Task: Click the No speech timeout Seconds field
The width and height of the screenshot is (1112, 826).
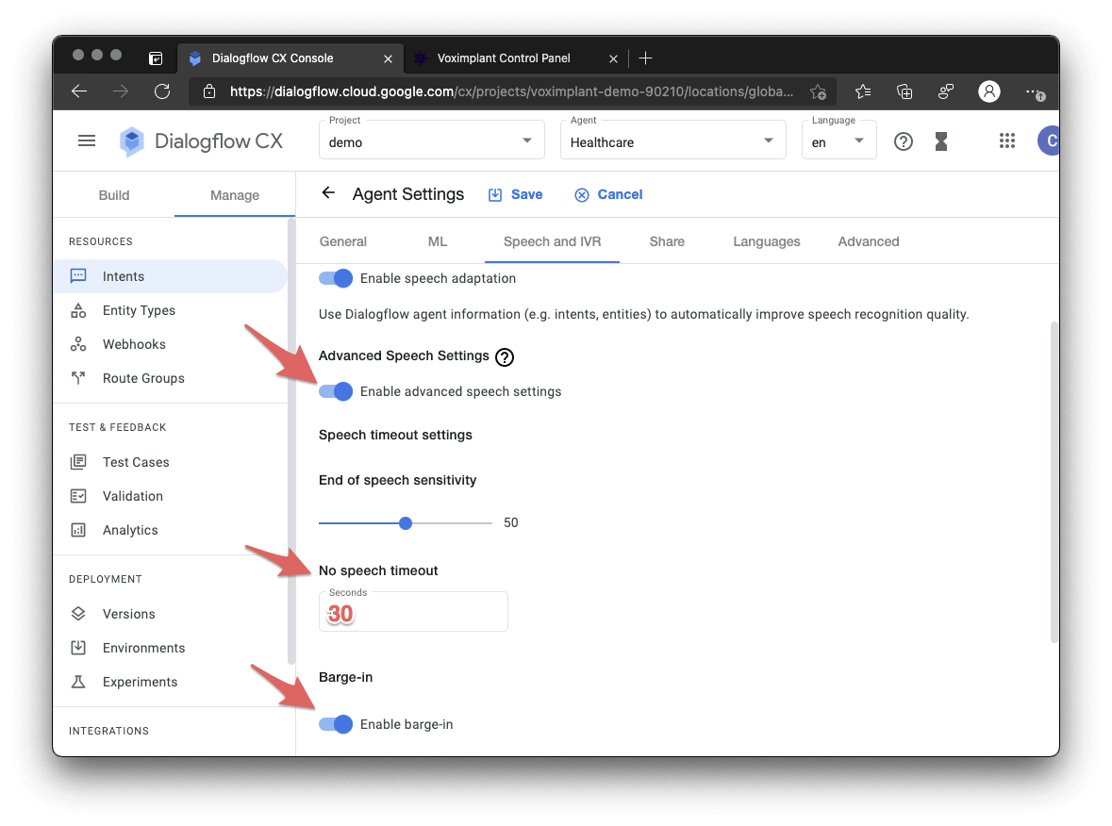Action: point(413,611)
